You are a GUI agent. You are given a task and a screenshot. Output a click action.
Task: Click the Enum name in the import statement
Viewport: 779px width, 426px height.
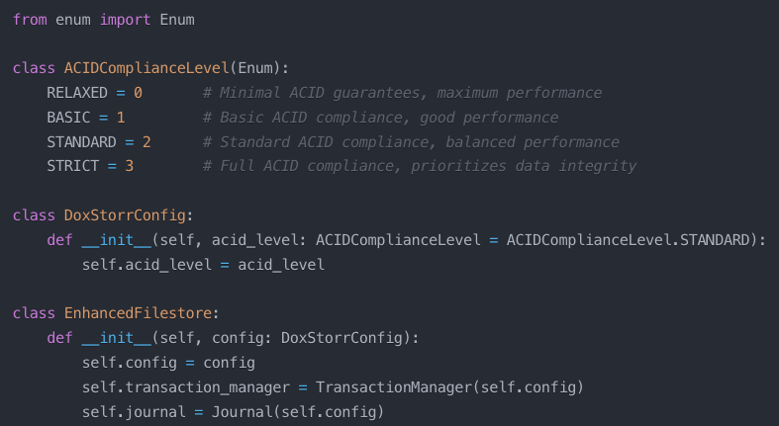pos(177,20)
